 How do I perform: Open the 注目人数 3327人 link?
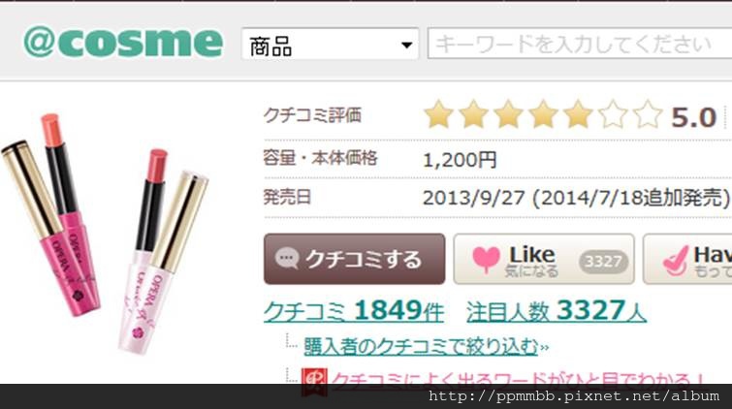click(x=556, y=311)
